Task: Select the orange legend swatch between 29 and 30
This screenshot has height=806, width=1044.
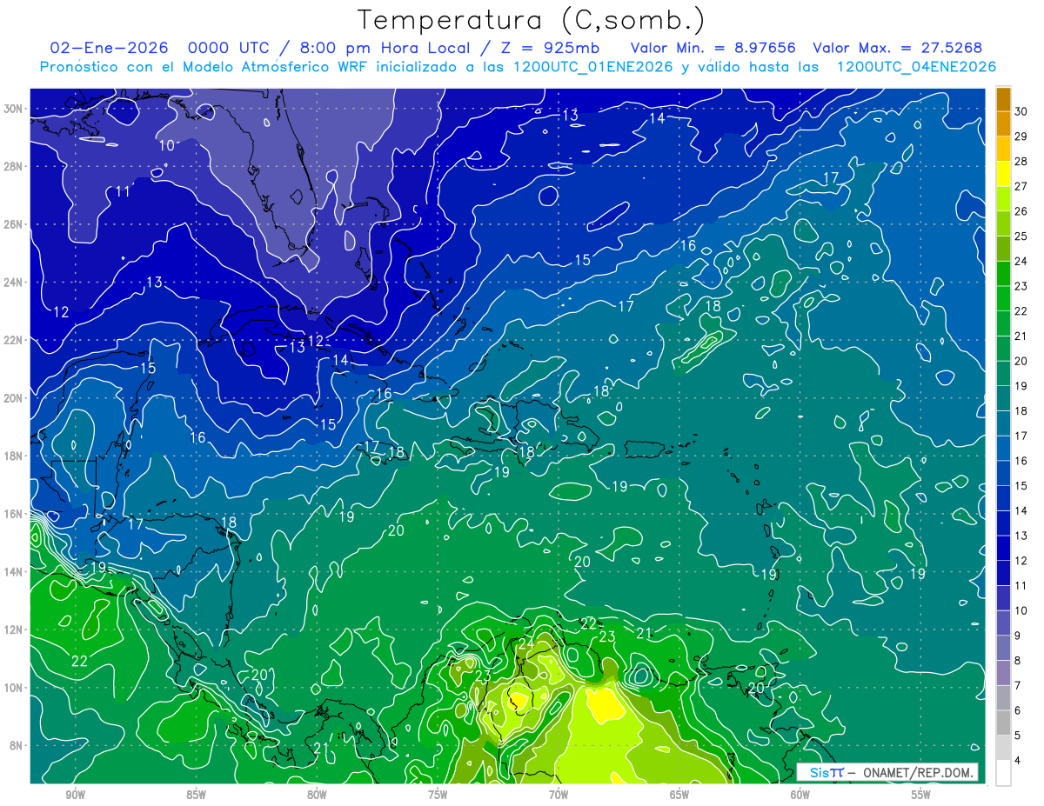Action: tap(1003, 123)
